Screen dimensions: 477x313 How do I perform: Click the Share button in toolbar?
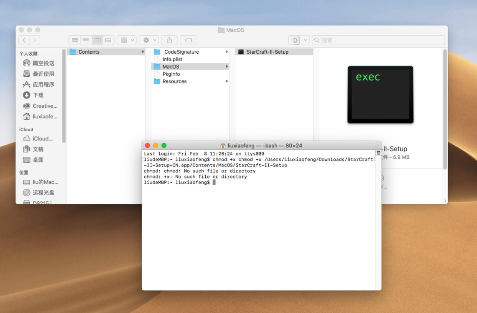tap(170, 40)
